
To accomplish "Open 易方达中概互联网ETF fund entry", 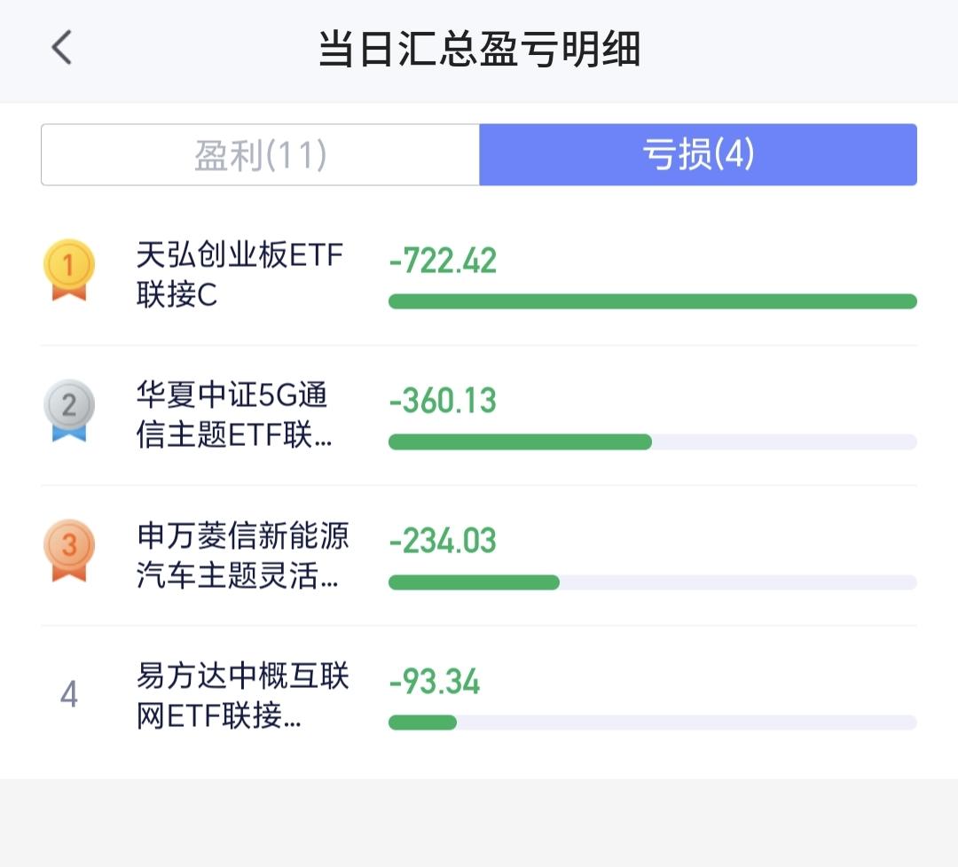I will pyautogui.click(x=242, y=695).
